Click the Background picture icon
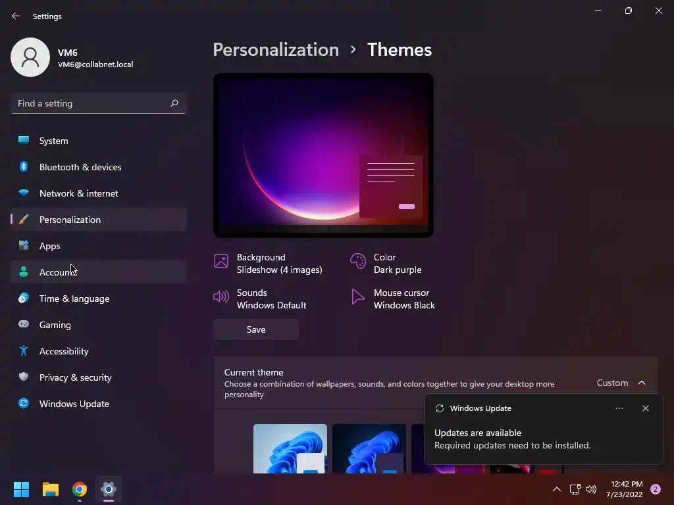Image resolution: width=674 pixels, height=505 pixels. pyautogui.click(x=221, y=261)
